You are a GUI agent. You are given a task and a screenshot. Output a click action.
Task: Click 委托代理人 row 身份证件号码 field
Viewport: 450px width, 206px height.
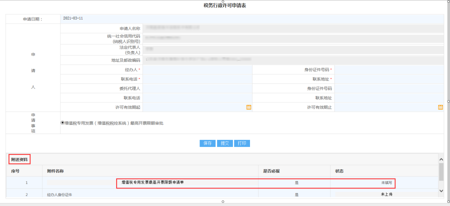click(389, 89)
